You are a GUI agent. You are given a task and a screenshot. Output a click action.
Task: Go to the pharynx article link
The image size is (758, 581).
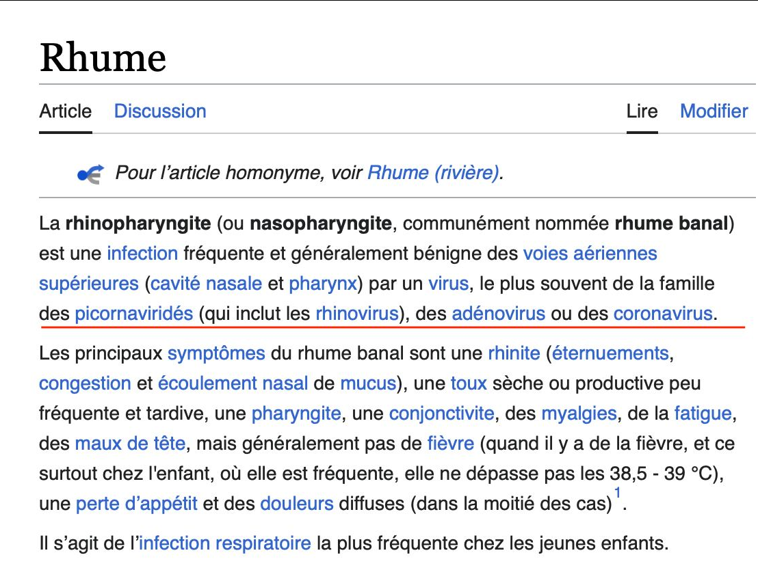[x=322, y=284]
